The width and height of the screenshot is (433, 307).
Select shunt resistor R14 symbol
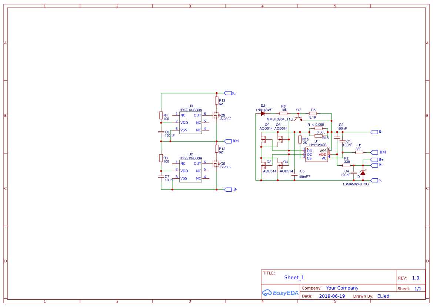pyautogui.click(x=319, y=129)
